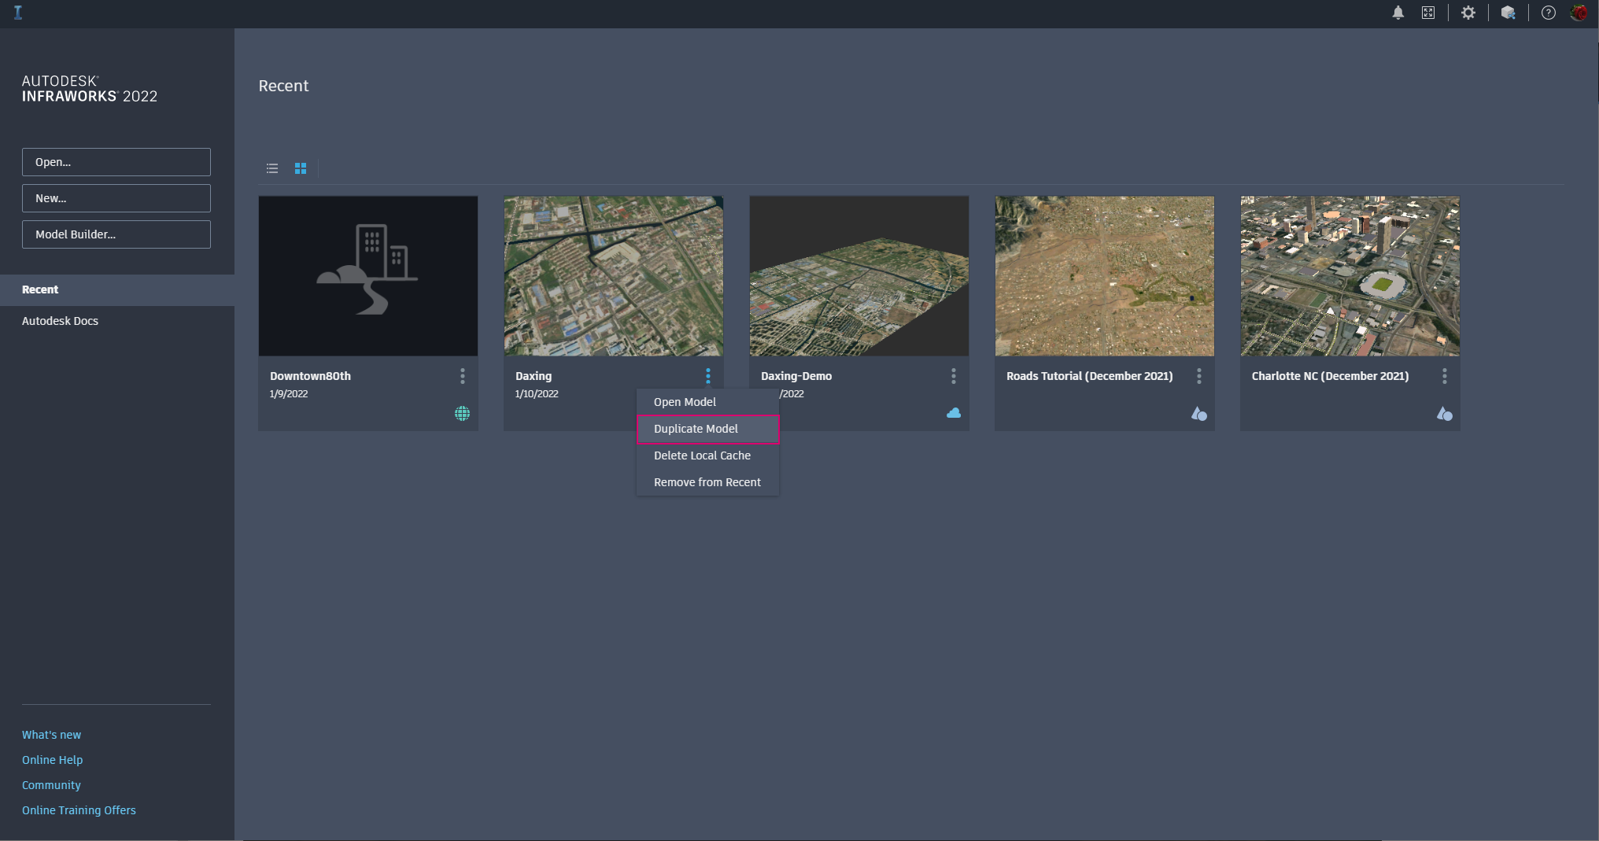Open the Downtown80th model thumbnail
The height and width of the screenshot is (841, 1599).
pyautogui.click(x=368, y=276)
